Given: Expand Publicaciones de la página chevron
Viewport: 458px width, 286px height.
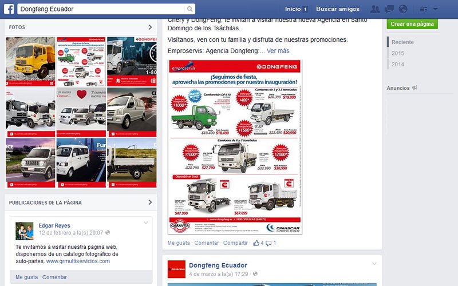Looking at the screenshot, I should (x=150, y=202).
